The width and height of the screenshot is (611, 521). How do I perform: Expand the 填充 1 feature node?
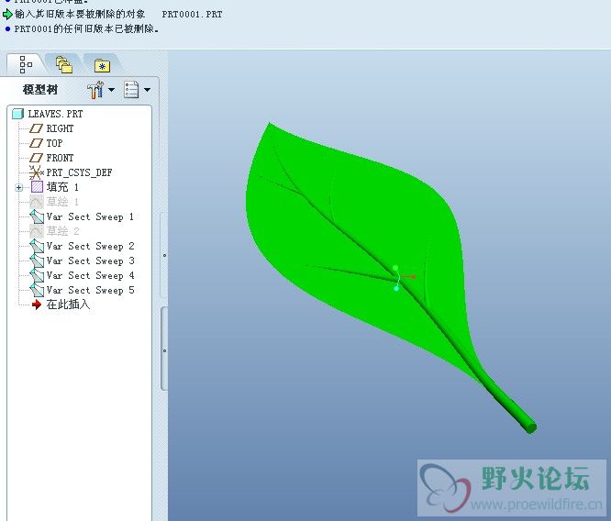(18, 187)
